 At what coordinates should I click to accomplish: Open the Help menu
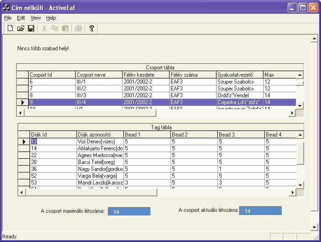click(x=51, y=18)
